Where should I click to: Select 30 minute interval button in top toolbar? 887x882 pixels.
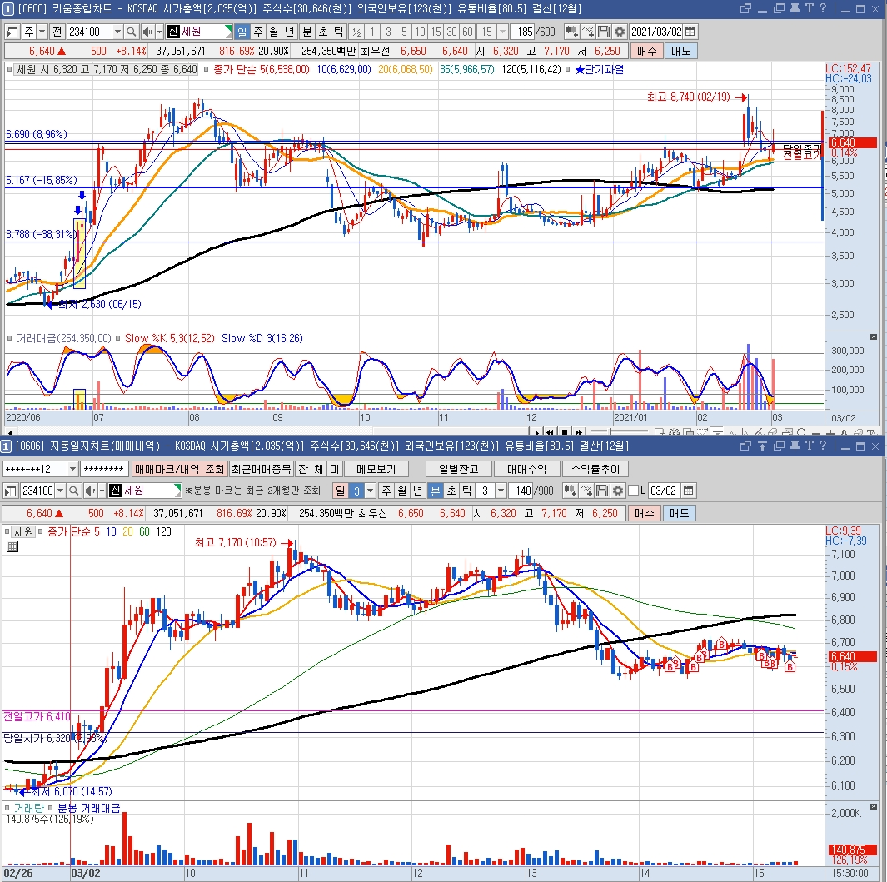451,32
